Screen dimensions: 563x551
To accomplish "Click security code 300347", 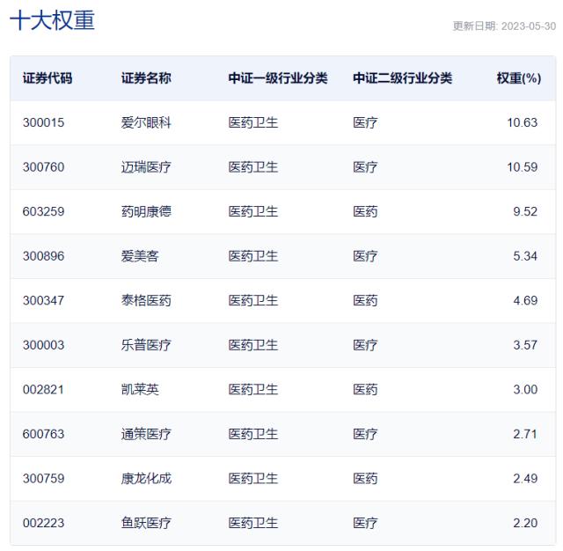I will pyautogui.click(x=43, y=300).
